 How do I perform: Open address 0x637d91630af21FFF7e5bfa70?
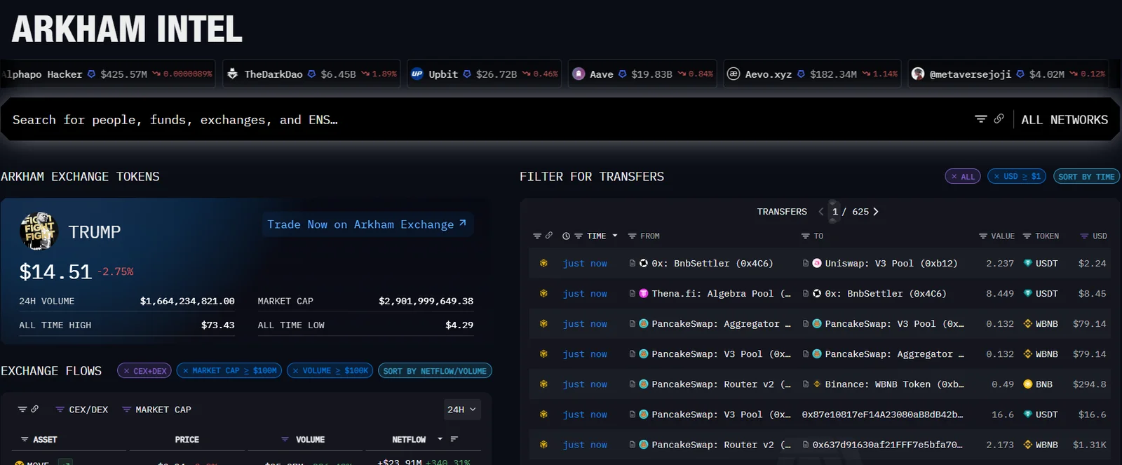[x=887, y=445]
